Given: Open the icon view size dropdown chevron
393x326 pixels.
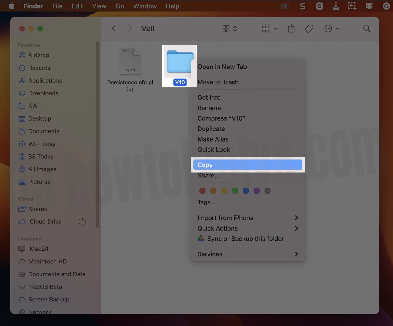Looking at the screenshot, I should [x=235, y=29].
